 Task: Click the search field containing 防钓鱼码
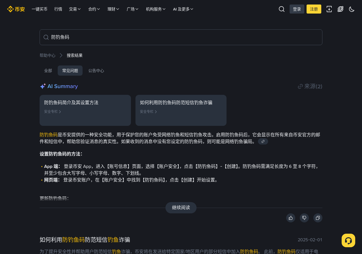[181, 37]
